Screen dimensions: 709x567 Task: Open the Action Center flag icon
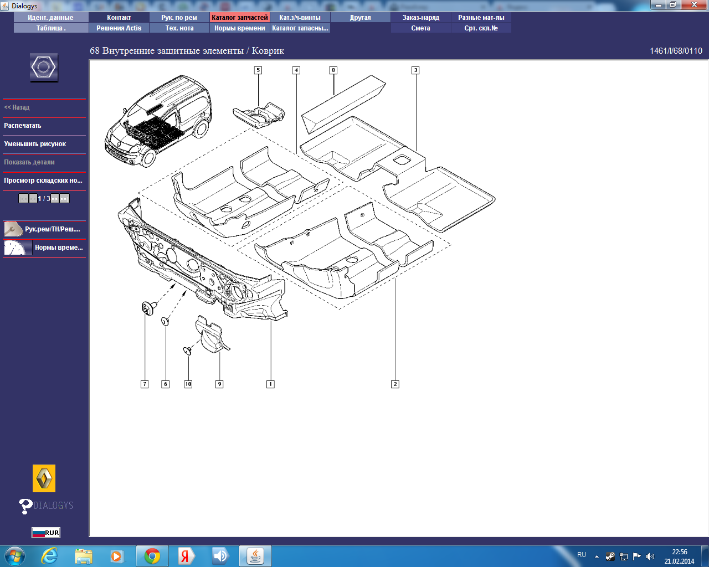(637, 556)
